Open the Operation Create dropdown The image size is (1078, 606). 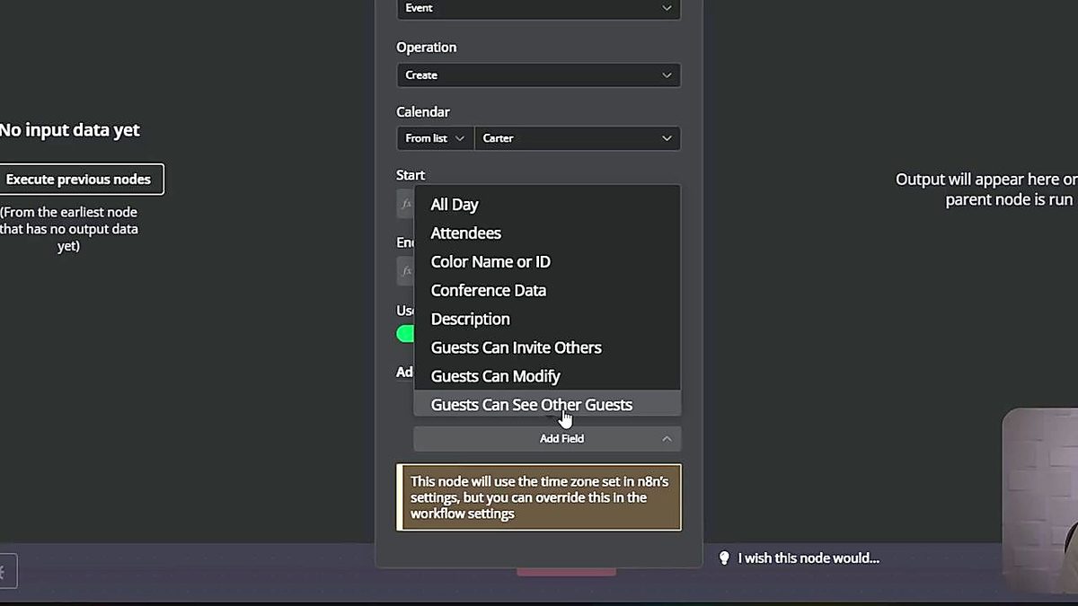[538, 75]
